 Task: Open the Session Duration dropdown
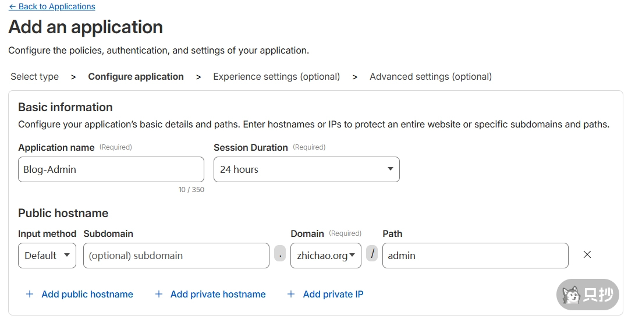[306, 169]
